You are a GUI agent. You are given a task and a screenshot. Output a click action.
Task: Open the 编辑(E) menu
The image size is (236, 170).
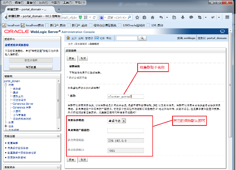pyautogui.click(x=19, y=3)
